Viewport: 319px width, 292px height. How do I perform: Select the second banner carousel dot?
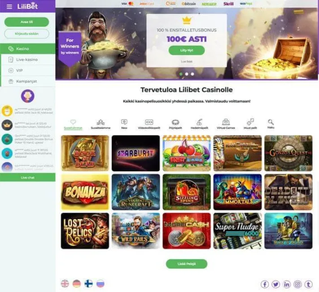(x=187, y=74)
